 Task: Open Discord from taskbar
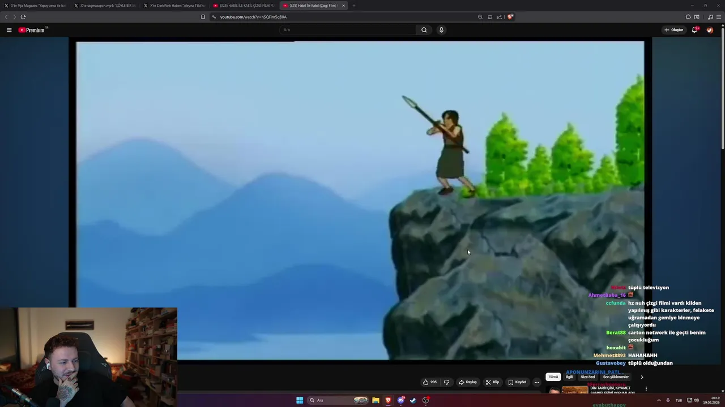tap(401, 400)
